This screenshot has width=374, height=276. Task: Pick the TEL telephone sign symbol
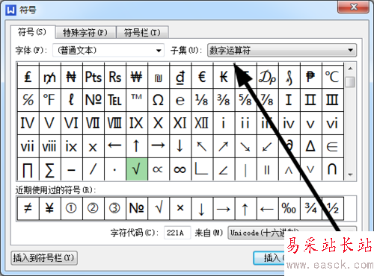[115, 100]
